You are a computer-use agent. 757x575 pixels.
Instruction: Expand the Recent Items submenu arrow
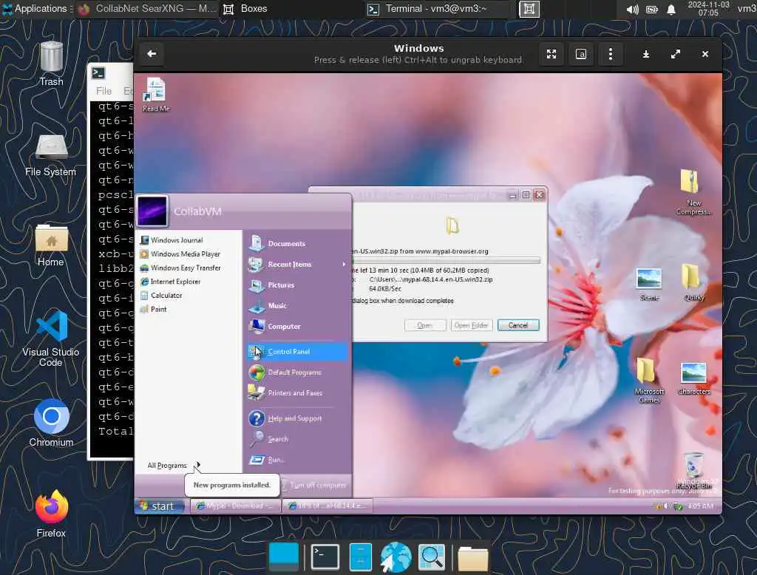coord(344,264)
